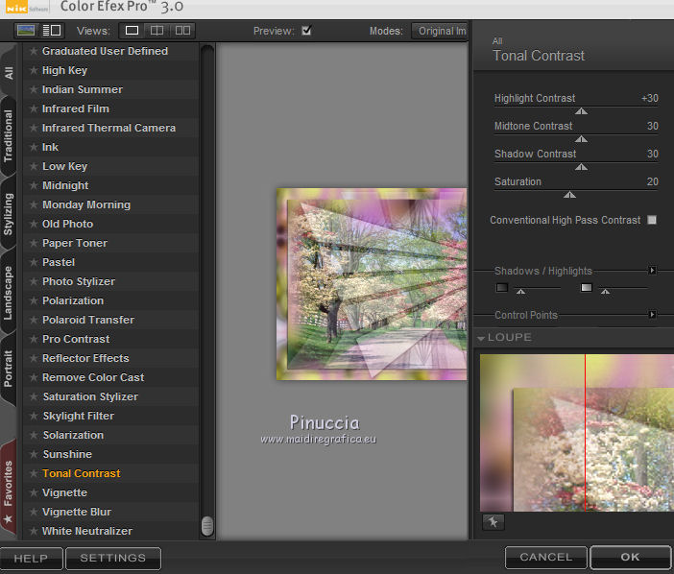
Task: Open the Traditional category tab
Action: pos(9,135)
